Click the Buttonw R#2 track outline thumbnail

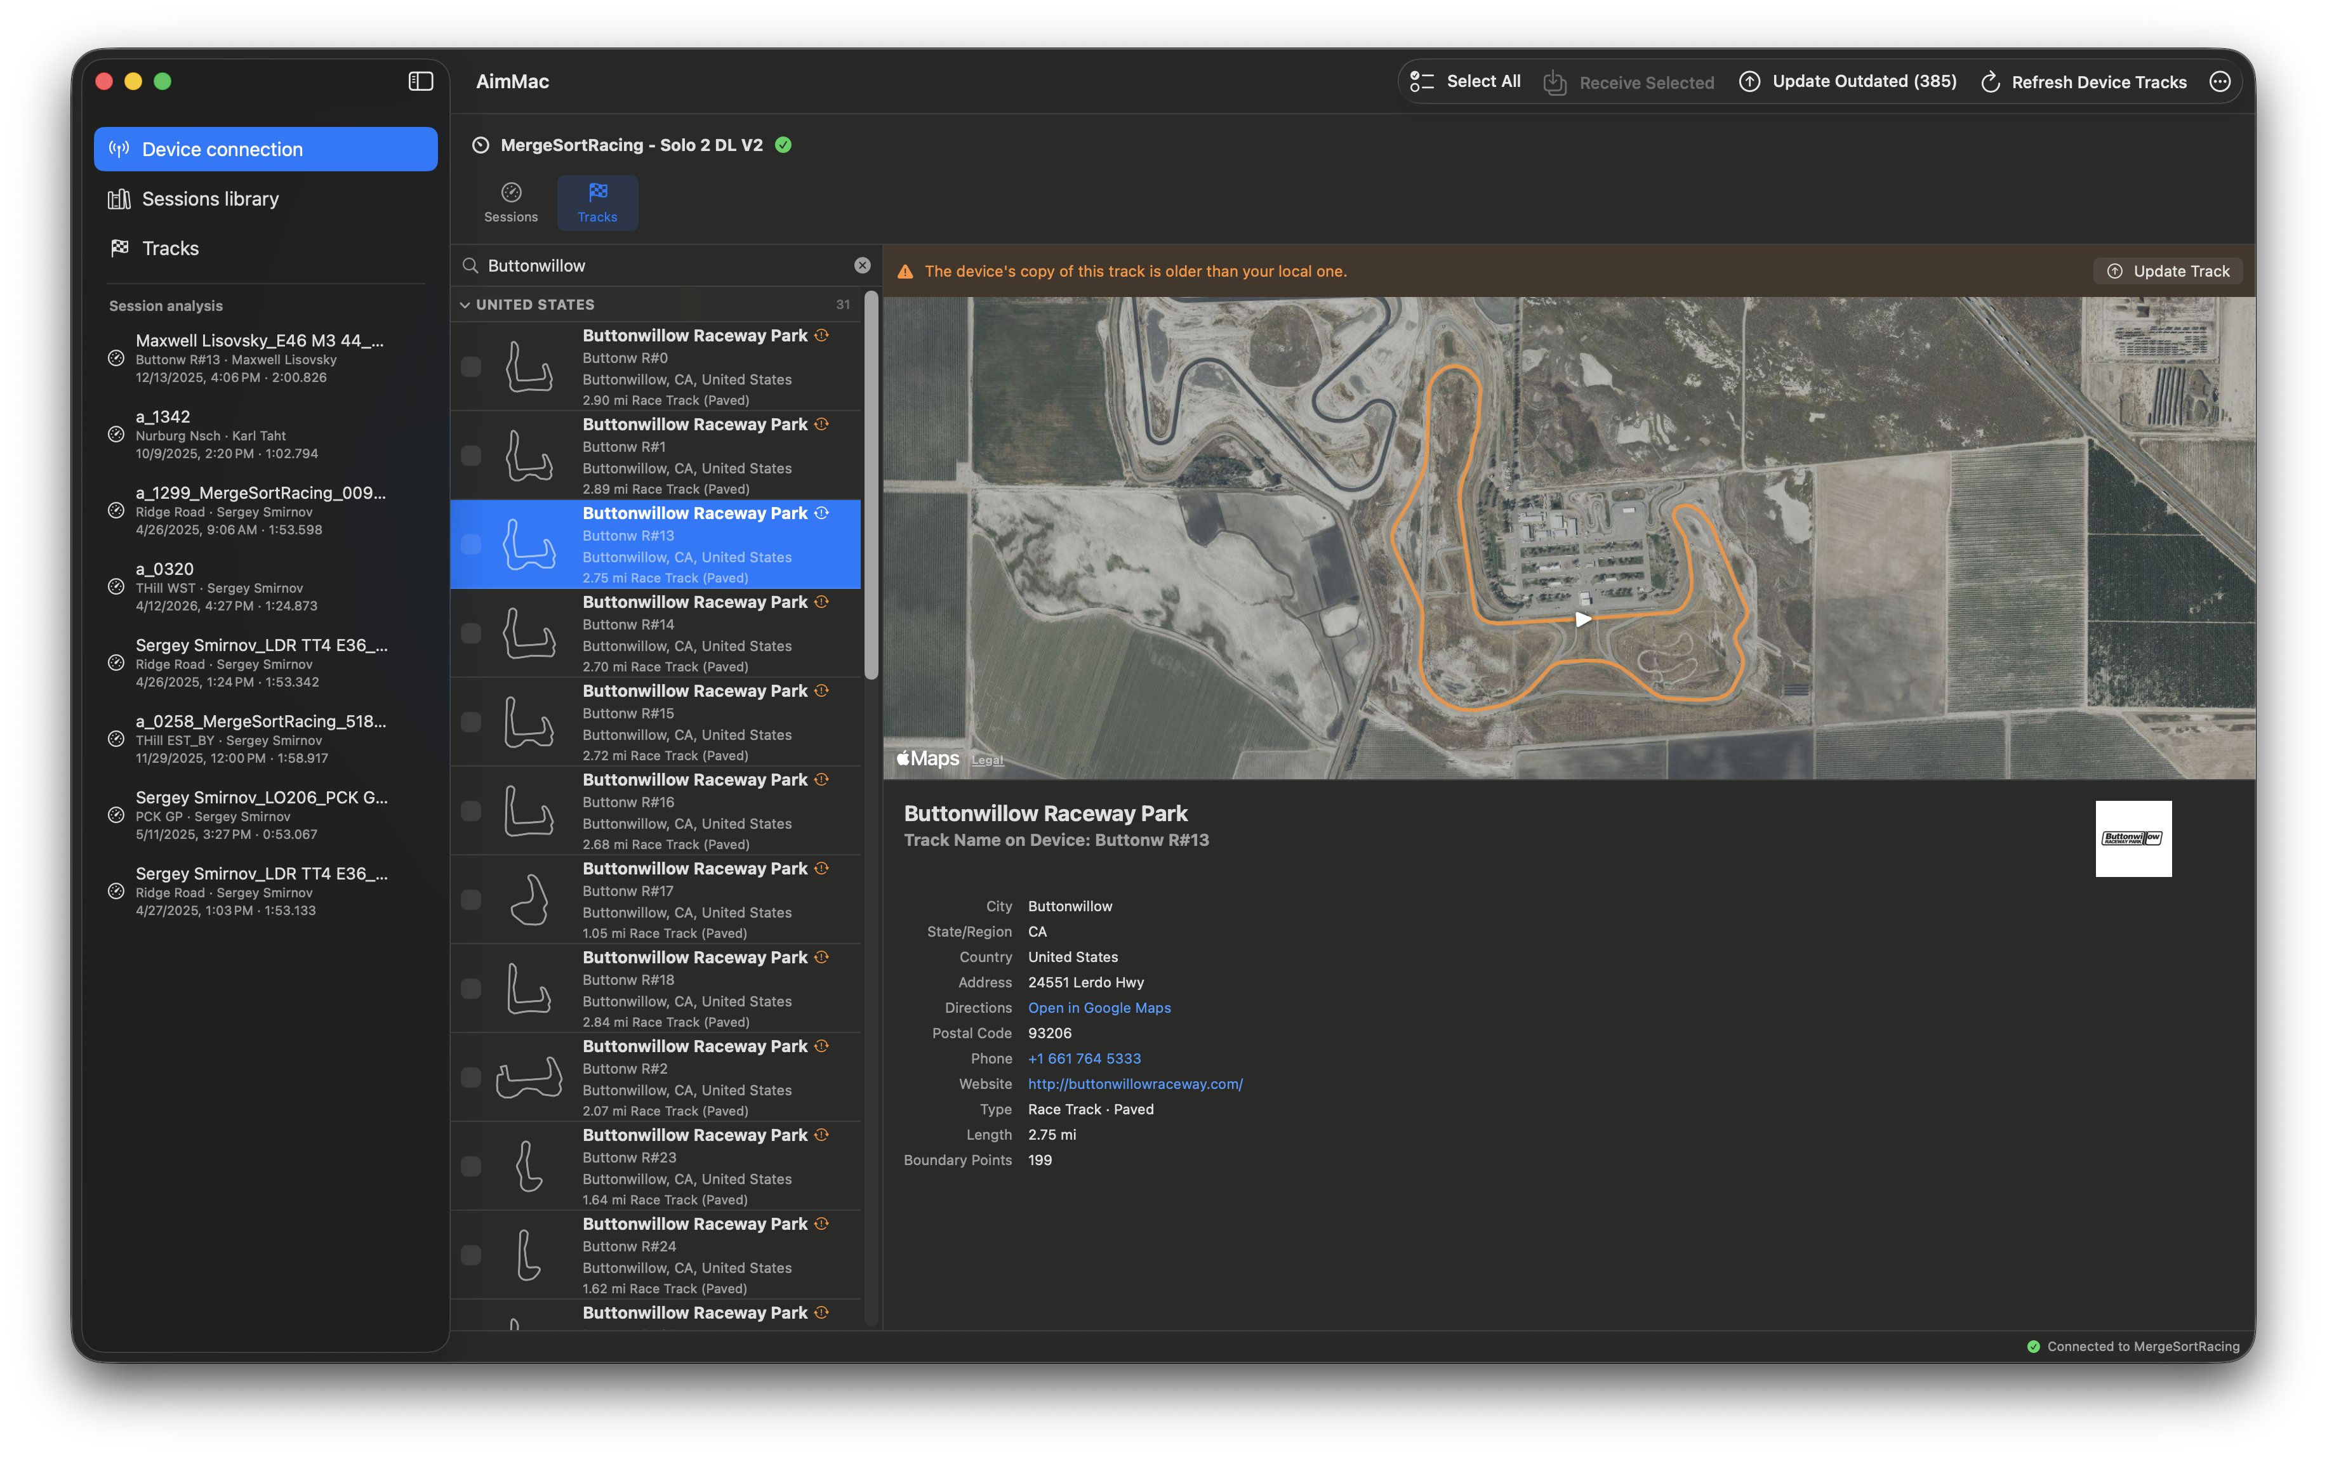(x=528, y=1078)
